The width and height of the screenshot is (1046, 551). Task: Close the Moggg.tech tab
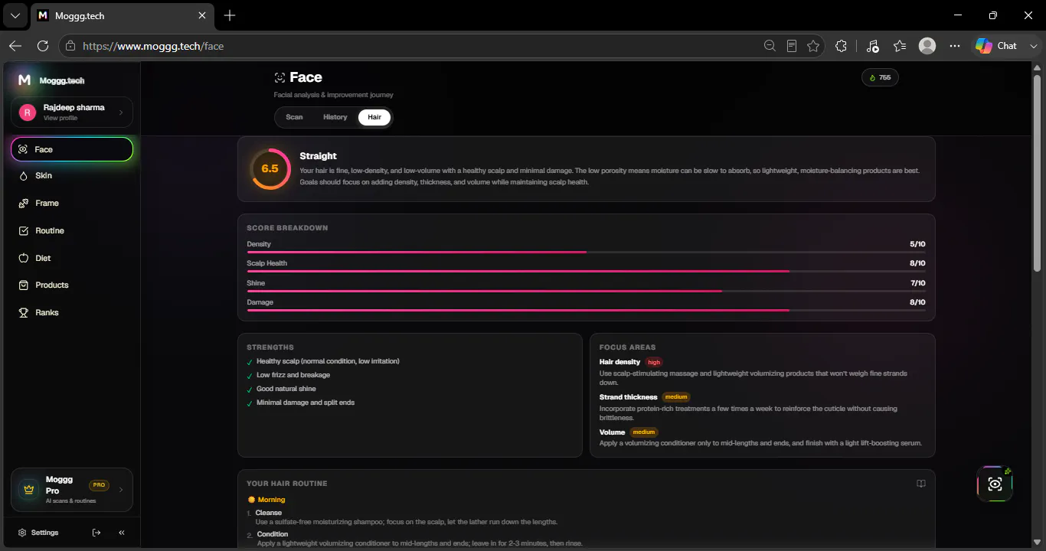[x=202, y=15]
